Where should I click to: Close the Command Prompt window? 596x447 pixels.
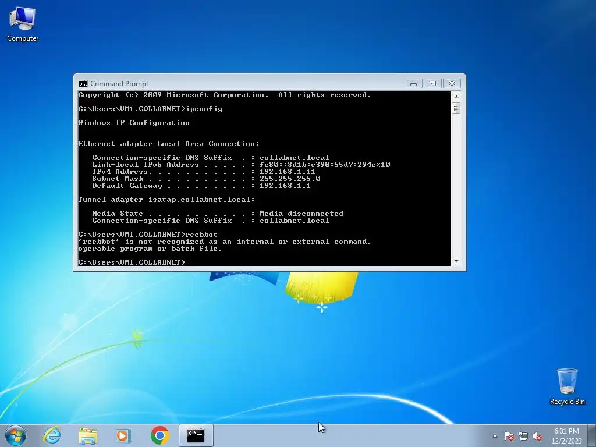[x=452, y=84]
